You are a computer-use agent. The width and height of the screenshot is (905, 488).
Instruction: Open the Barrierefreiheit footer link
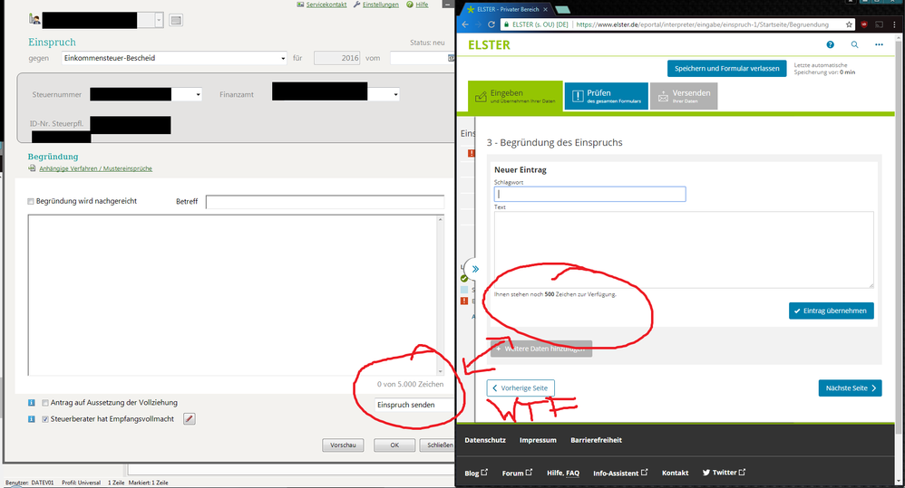pyautogui.click(x=596, y=440)
